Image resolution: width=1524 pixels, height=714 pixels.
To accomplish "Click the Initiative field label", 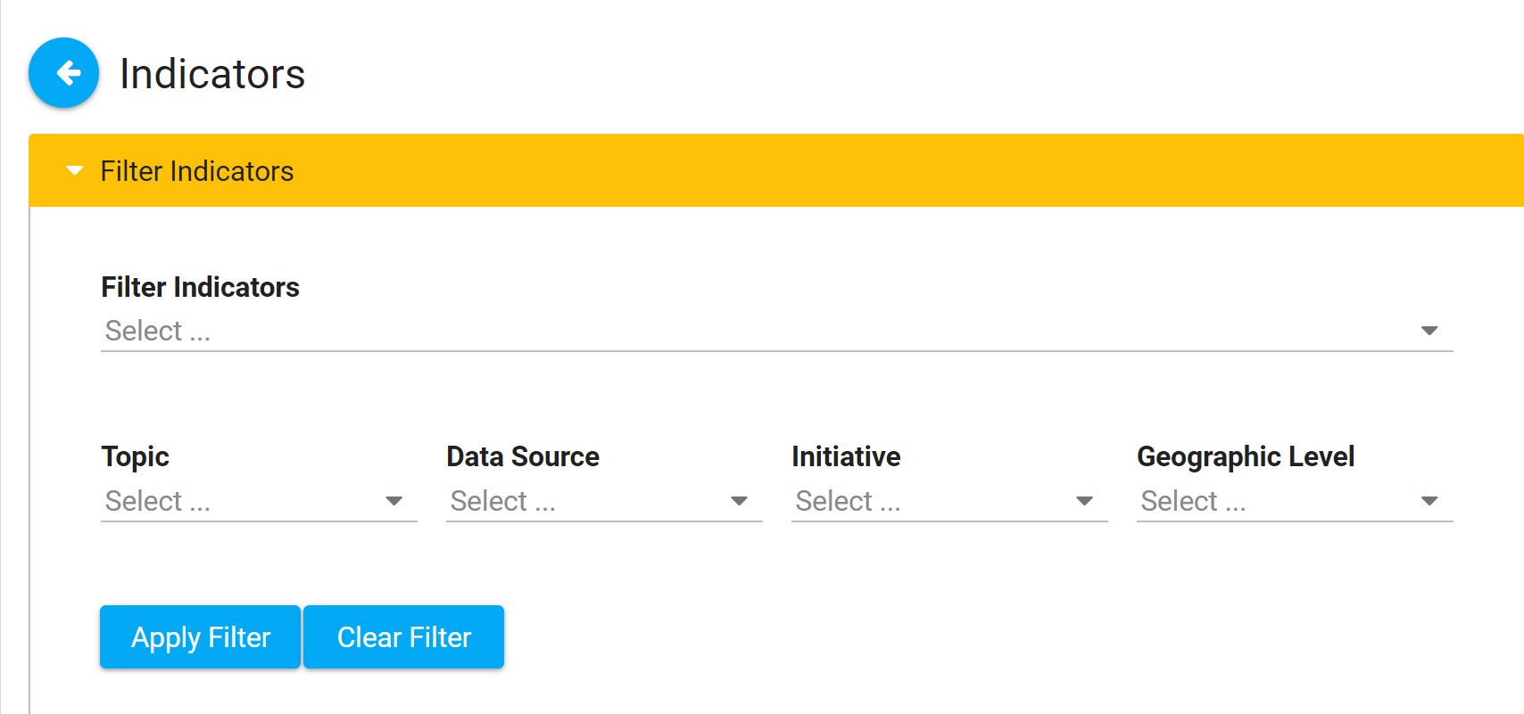I will coord(846,456).
